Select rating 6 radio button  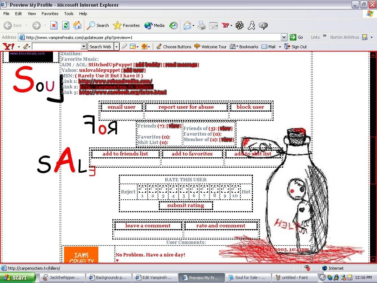(x=194, y=189)
